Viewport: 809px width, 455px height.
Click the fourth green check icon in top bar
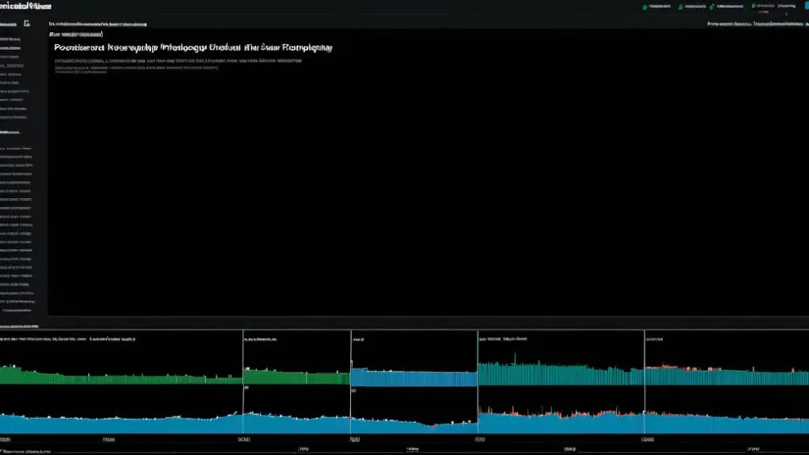tap(754, 6)
